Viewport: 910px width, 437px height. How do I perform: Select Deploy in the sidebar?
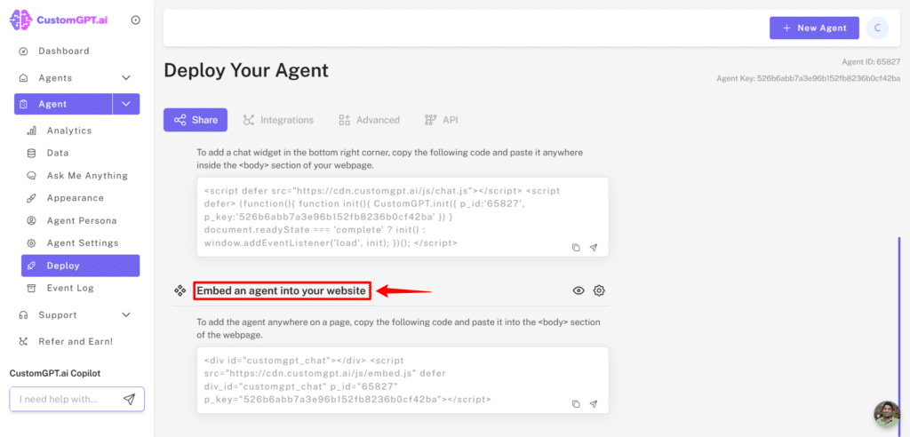point(81,266)
